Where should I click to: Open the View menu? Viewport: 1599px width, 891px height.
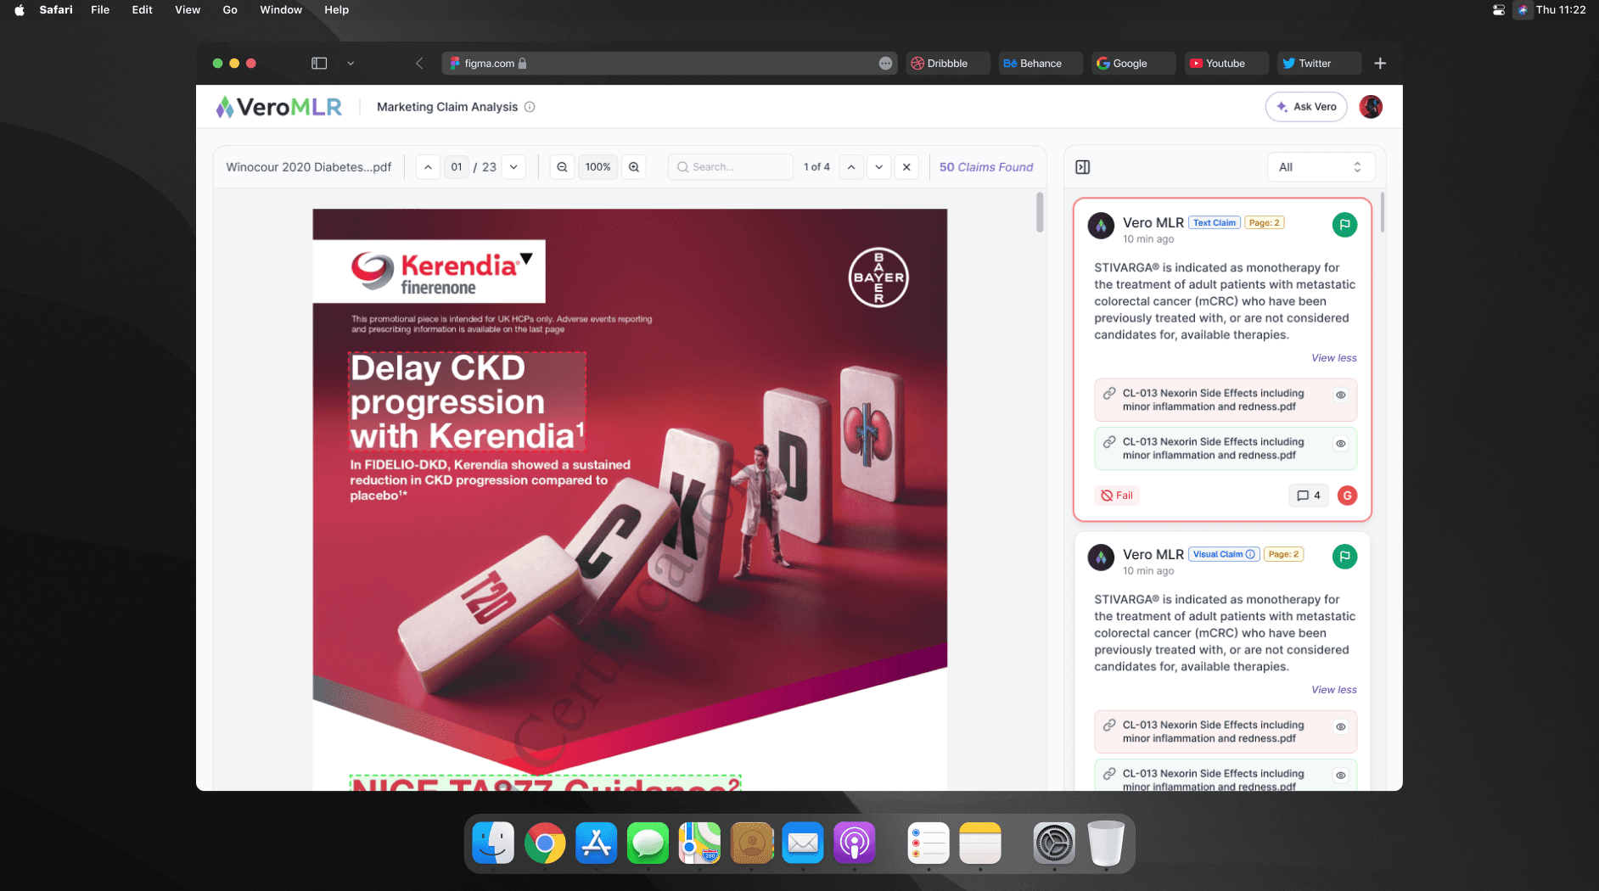tap(188, 10)
